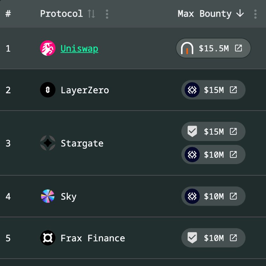Image resolution: width=266 pixels, height=266 pixels.
Task: Click shield check icon in Stargate $15M bounty
Action: tap(192, 131)
